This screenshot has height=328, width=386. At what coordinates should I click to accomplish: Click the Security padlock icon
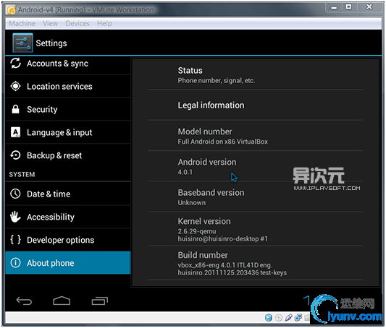[x=15, y=109]
